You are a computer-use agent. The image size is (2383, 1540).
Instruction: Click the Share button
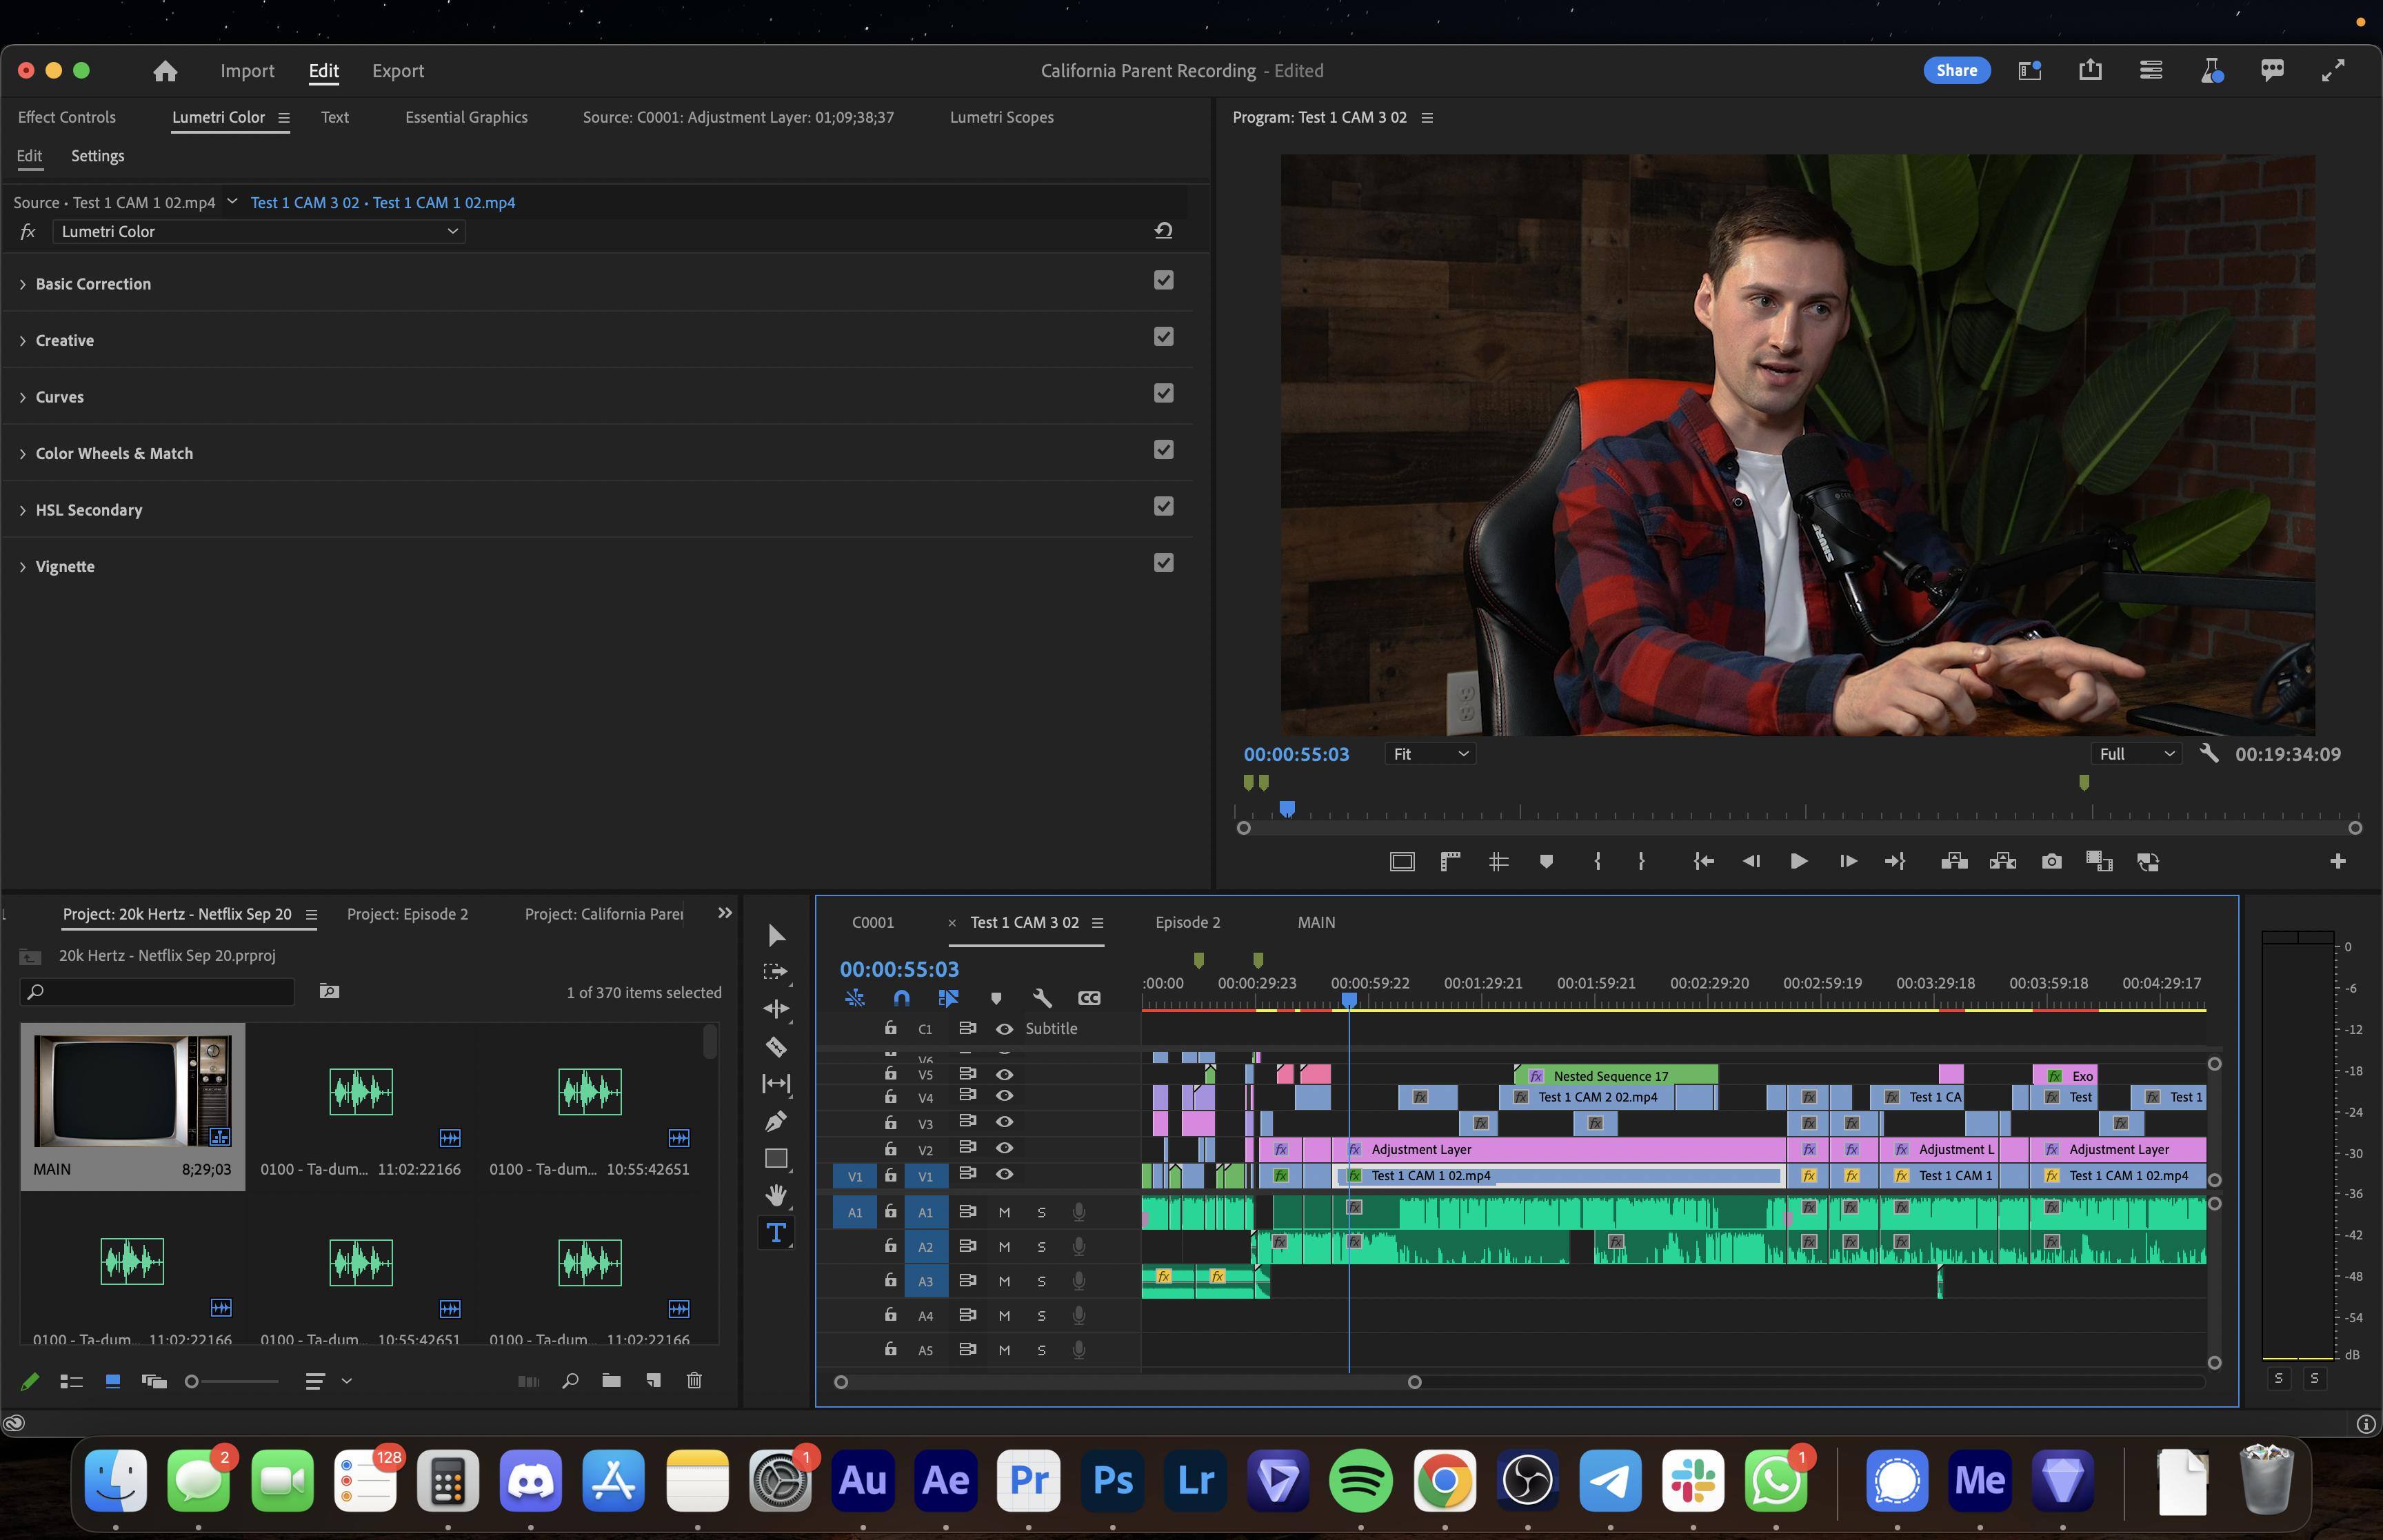point(1956,70)
